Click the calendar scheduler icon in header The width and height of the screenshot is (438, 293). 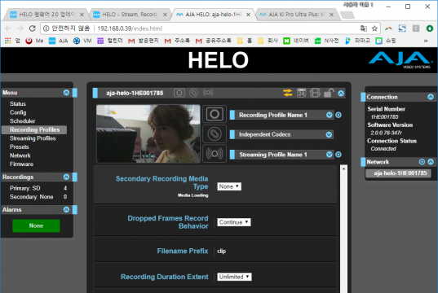pyautogui.click(x=302, y=93)
